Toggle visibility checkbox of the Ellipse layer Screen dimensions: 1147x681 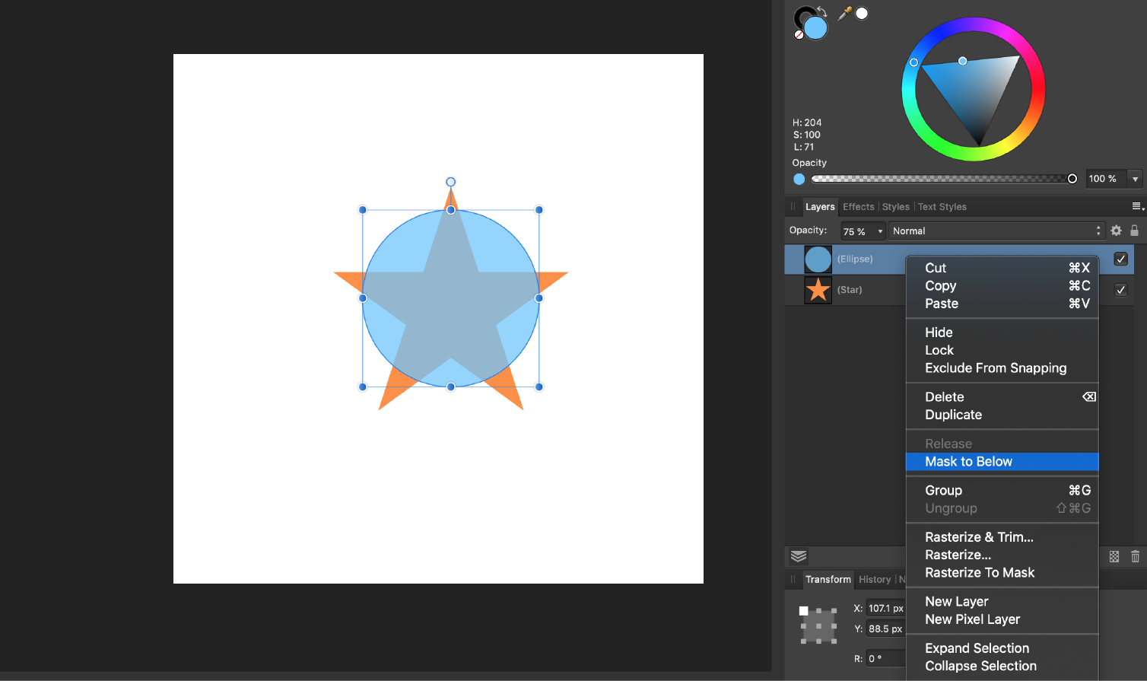1120,259
